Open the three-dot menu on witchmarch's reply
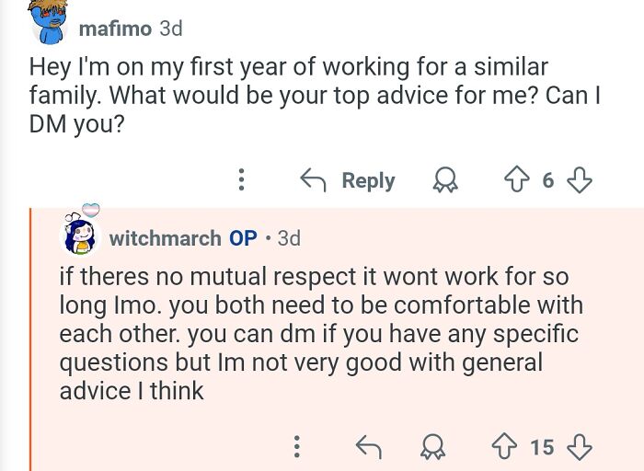Viewport: 644px width, 471px height. click(296, 447)
